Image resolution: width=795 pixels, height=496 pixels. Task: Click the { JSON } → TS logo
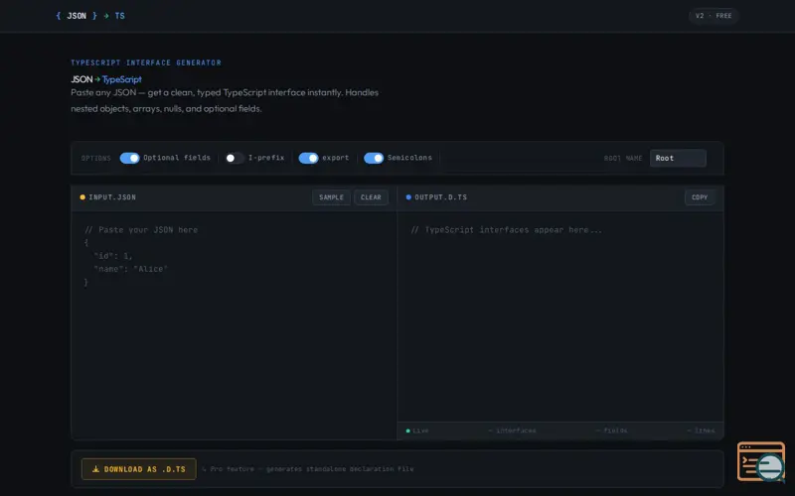pos(90,16)
